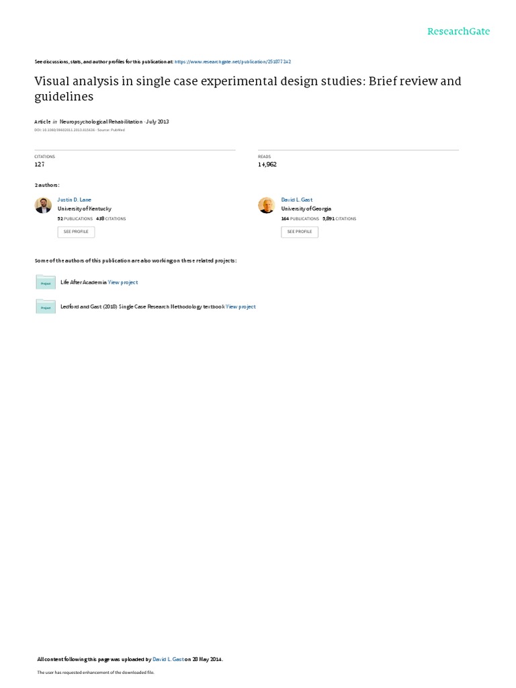Click SEE PROFILE button under David L. Gast
The width and height of the screenshot is (516, 688).
click(300, 232)
